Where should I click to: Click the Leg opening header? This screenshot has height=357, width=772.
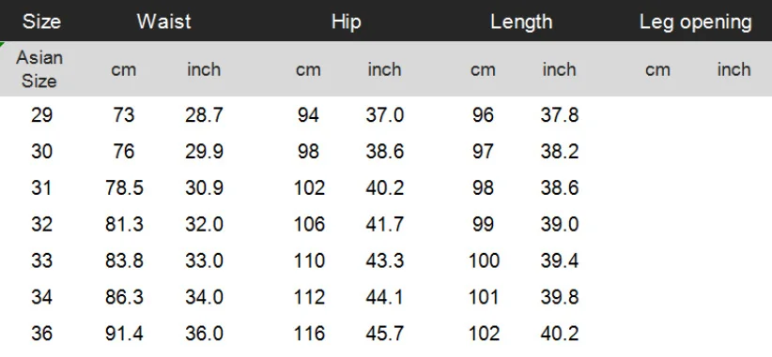pyautogui.click(x=696, y=22)
